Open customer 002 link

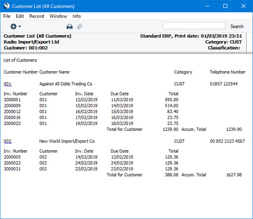pos(7,141)
